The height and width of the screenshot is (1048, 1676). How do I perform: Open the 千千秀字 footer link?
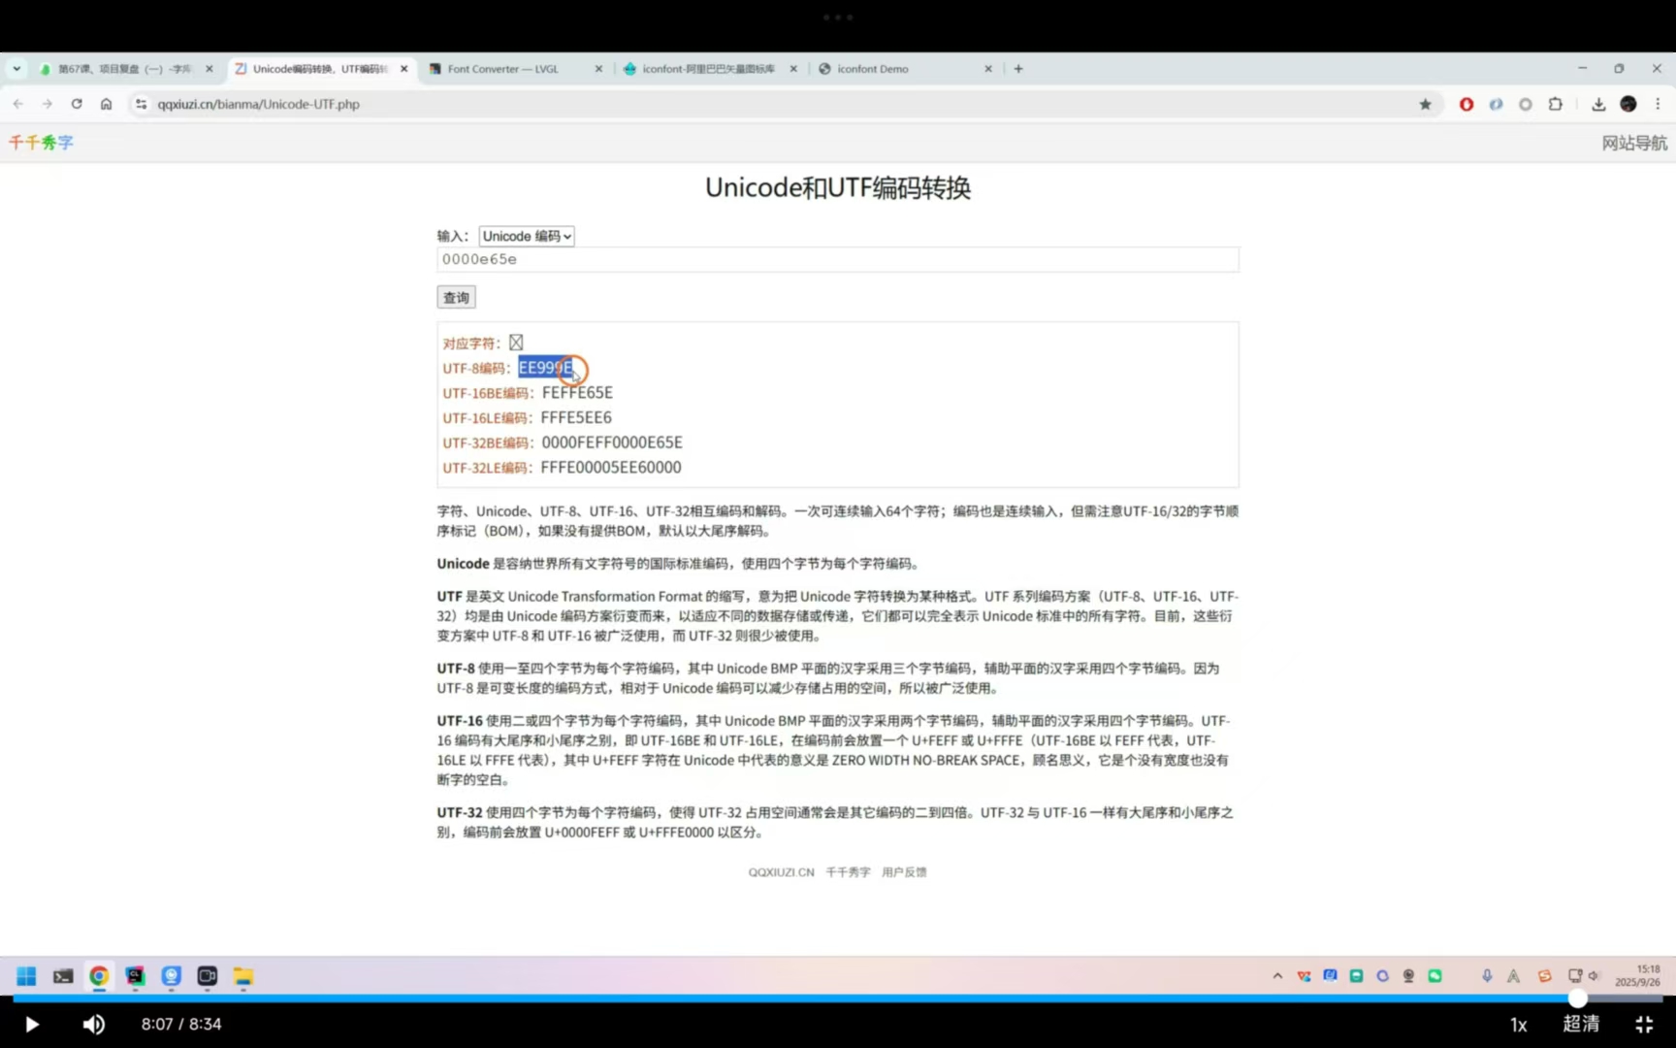point(848,872)
